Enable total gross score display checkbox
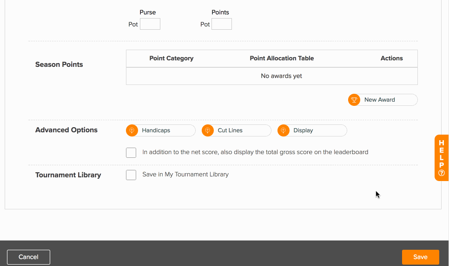The image size is (449, 266). (x=131, y=152)
